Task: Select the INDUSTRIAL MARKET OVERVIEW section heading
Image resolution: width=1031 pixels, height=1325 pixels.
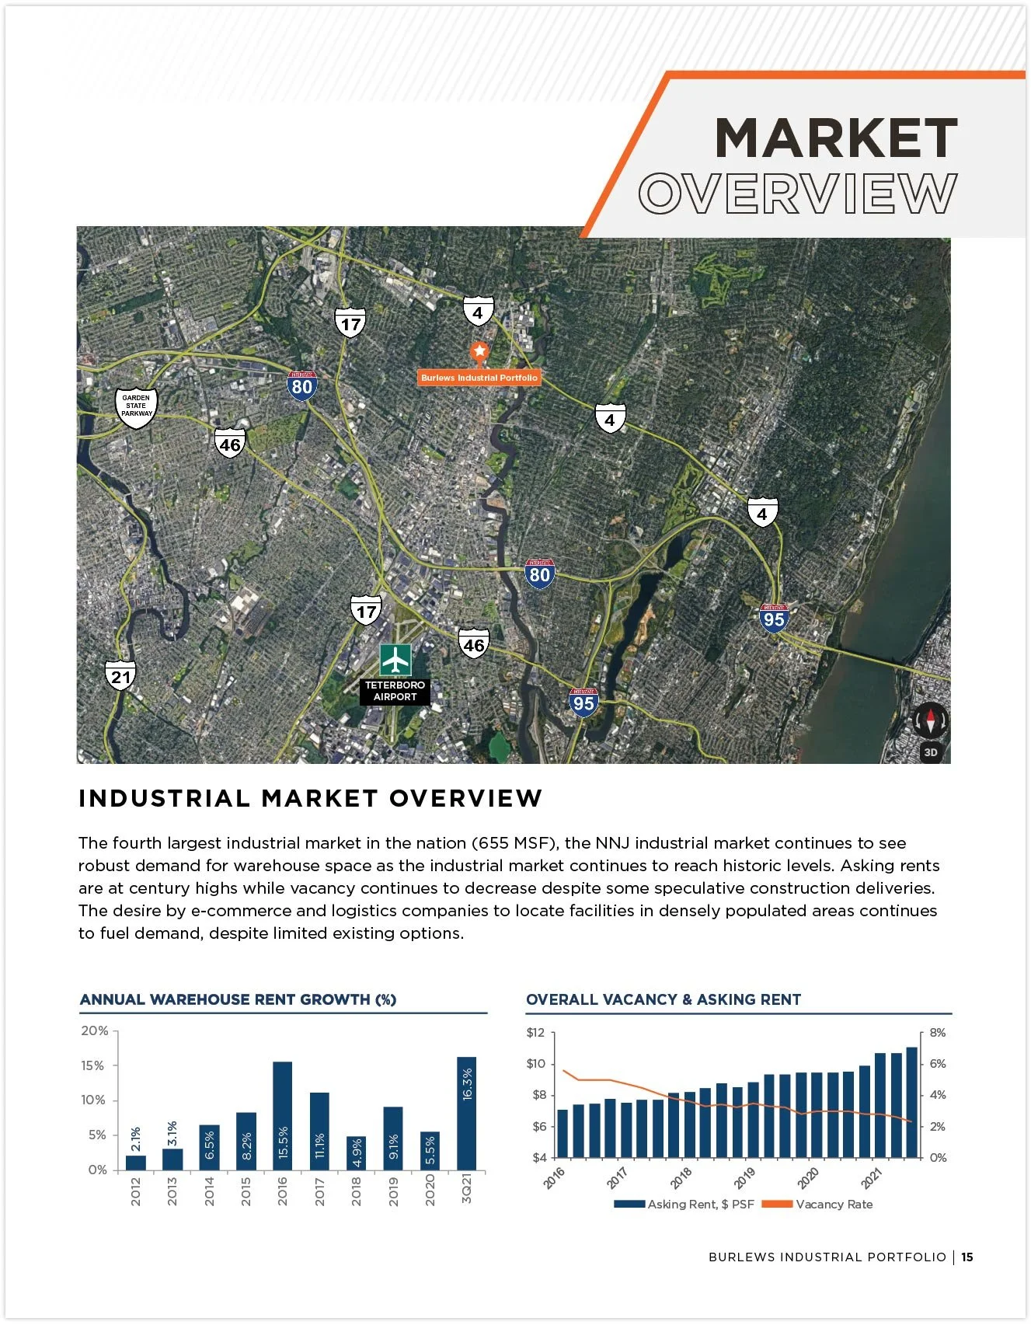Action: (310, 798)
